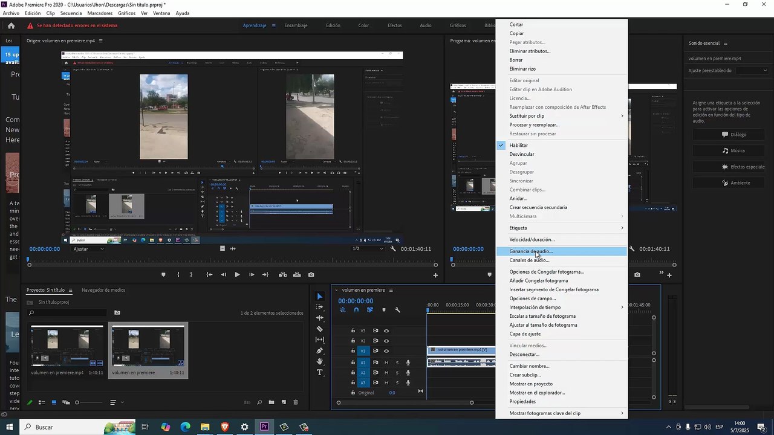Open sort icons dropdown in project panel
774x435 pixels.
pos(117,402)
